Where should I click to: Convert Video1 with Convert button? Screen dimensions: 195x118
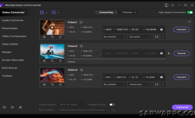click(181, 29)
